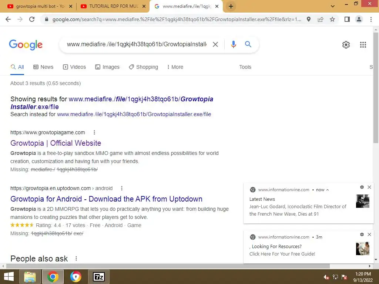Viewport: 379px width, 284px height.
Task: Open 7-Zip from the taskbar
Action: click(x=98, y=277)
